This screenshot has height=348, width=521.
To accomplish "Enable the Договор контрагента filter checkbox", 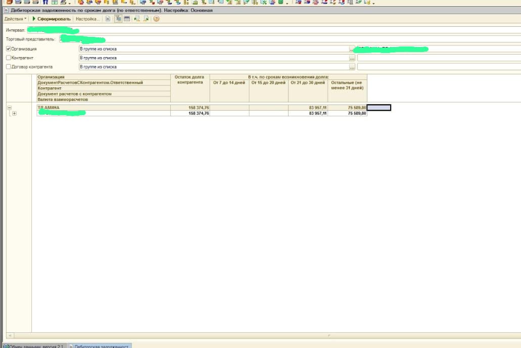I will pos(8,67).
